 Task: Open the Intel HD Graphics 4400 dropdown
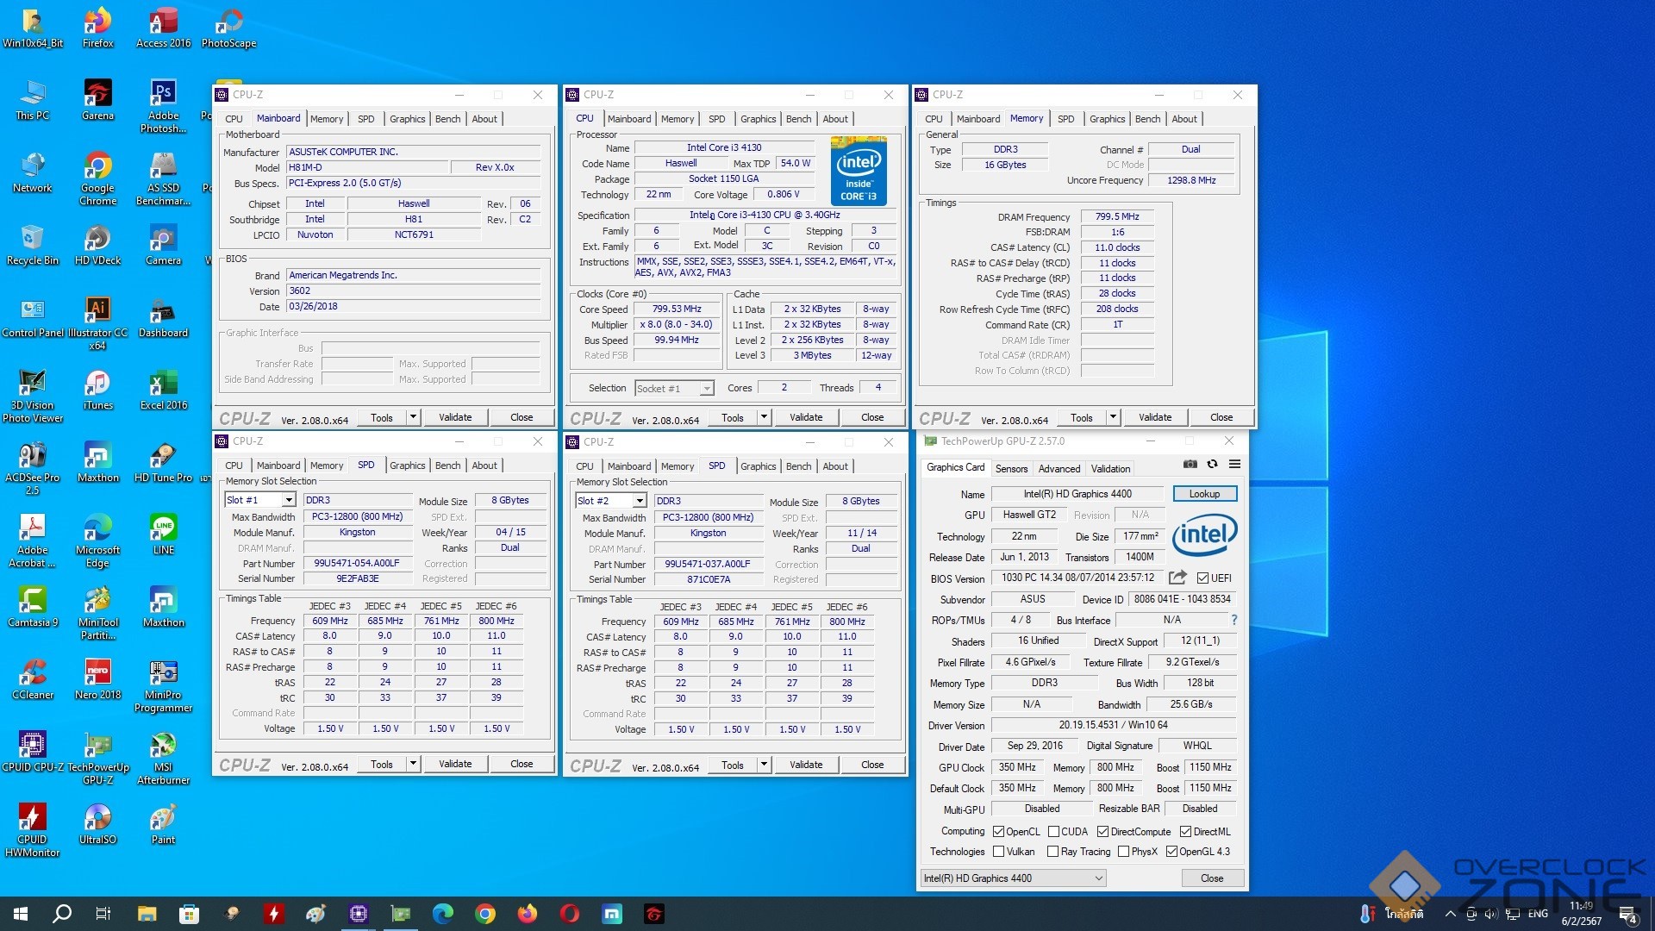[1013, 878]
